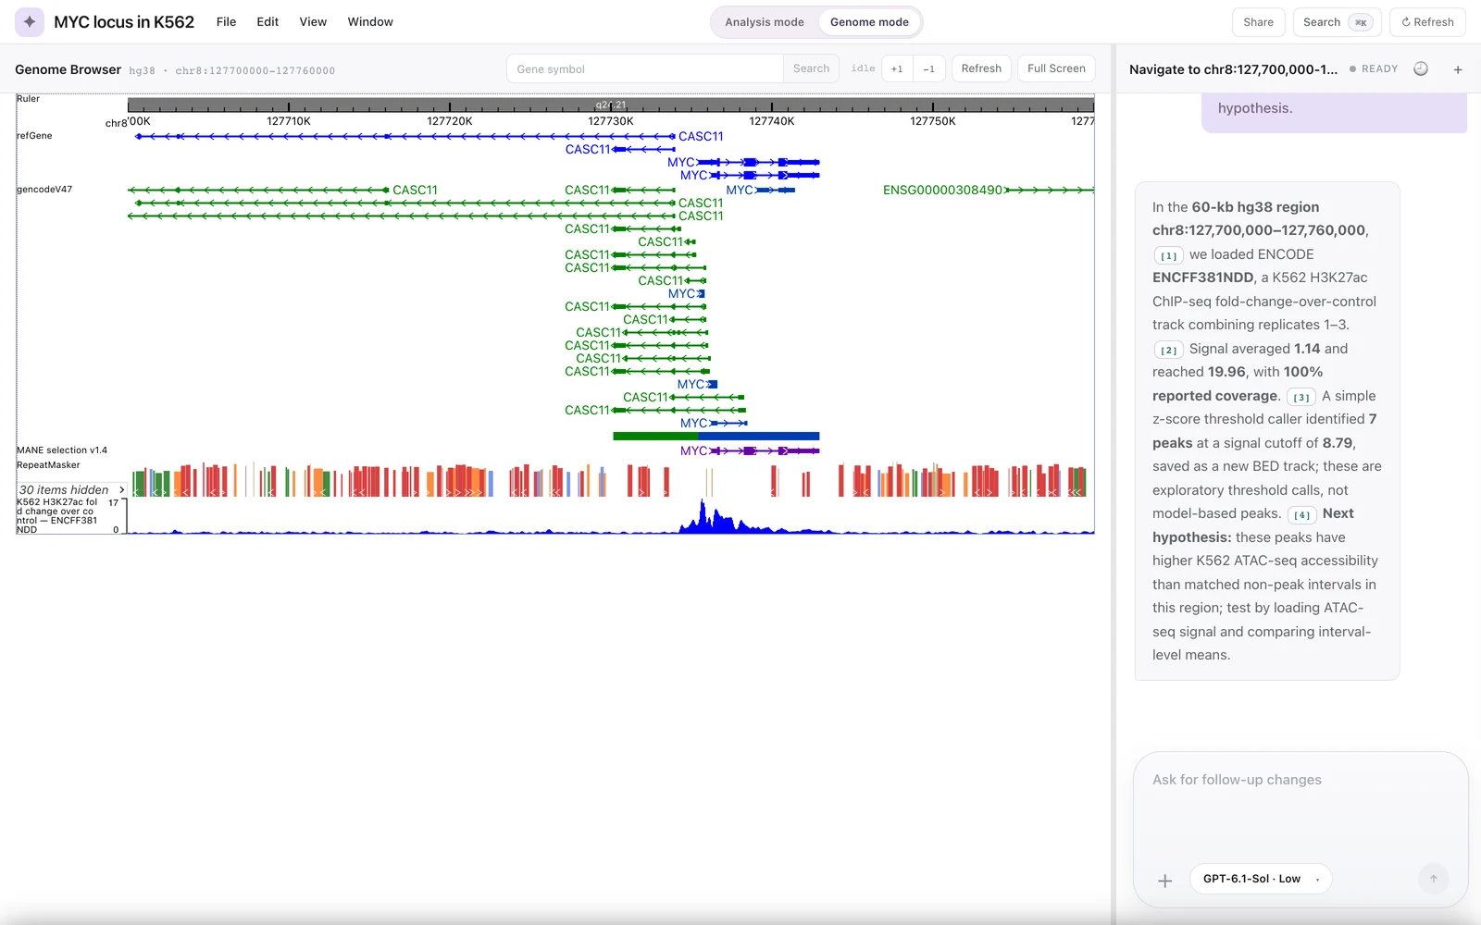
Task: Click the send arrow icon
Action: (1434, 879)
